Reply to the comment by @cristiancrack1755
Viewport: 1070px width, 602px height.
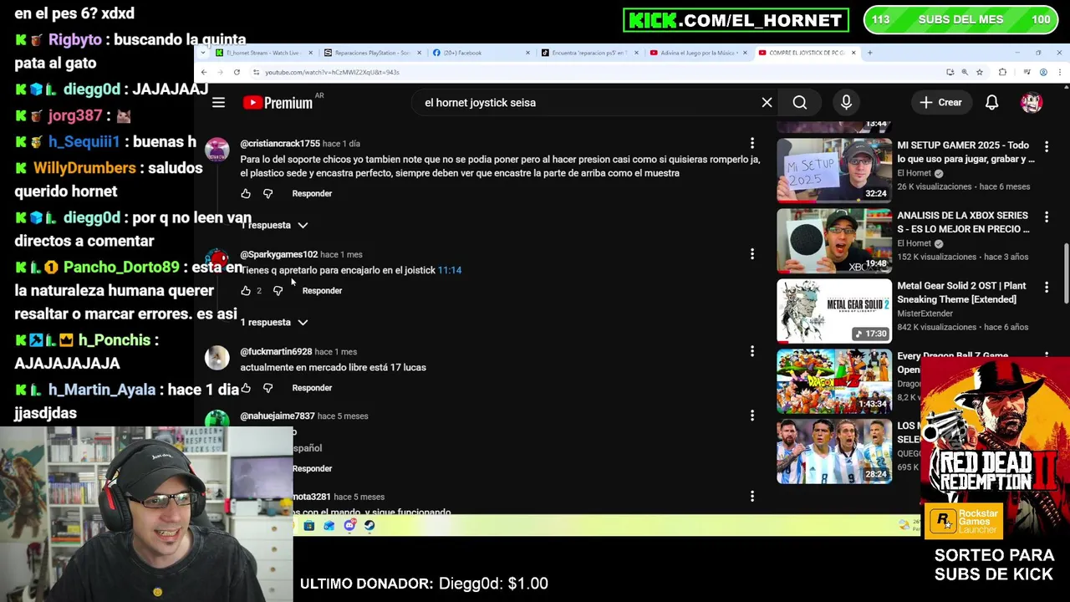pos(312,193)
